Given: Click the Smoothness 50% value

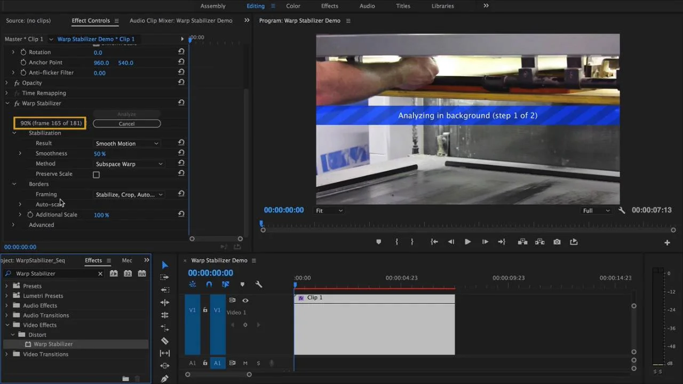Looking at the screenshot, I should coord(100,154).
